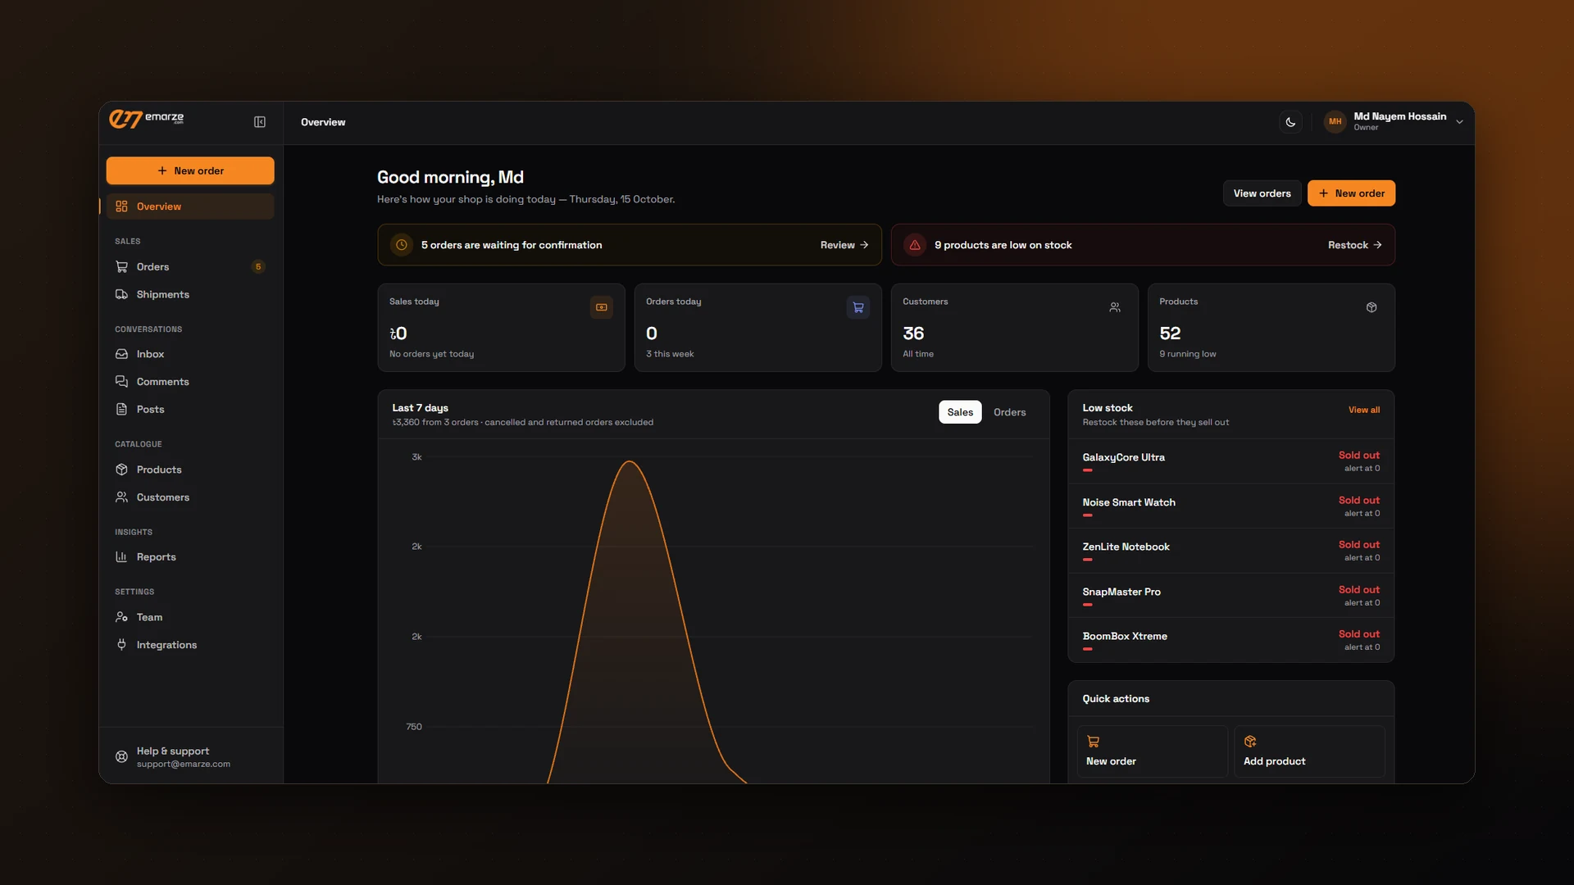Open Overview in the sidebar
Viewport: 1574px width, 885px height.
click(x=190, y=206)
